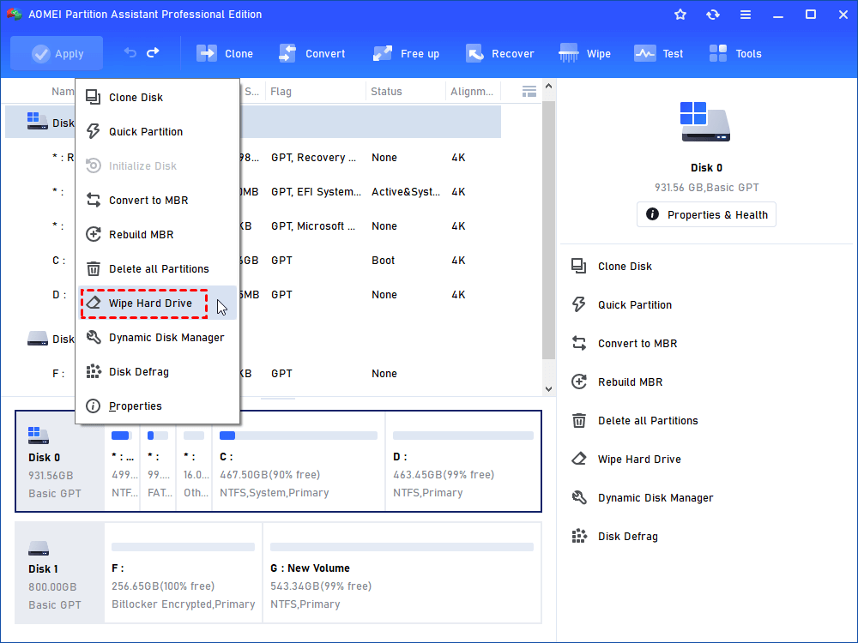Screen dimensions: 858x643
Task: Open Properties from the context menu
Action: pos(158,406)
